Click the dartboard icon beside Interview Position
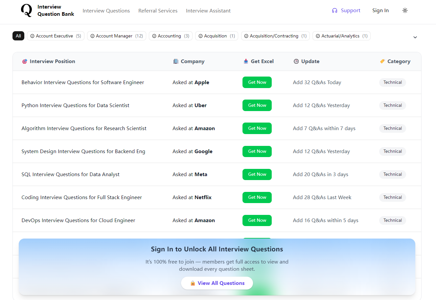 (25, 61)
